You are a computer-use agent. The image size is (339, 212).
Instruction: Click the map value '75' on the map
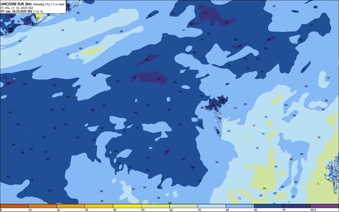pos(263,134)
